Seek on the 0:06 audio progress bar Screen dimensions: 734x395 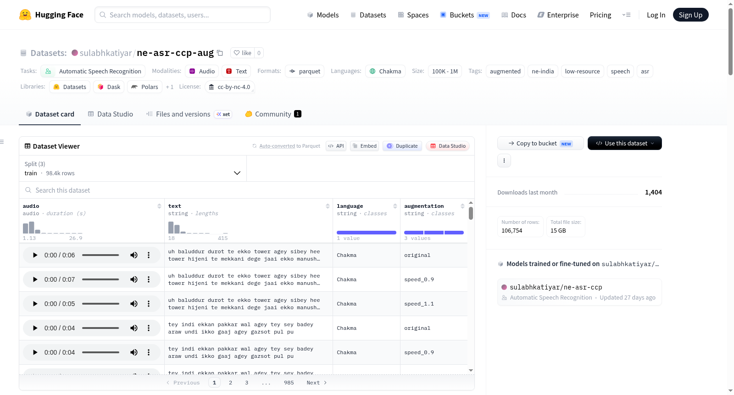point(100,255)
